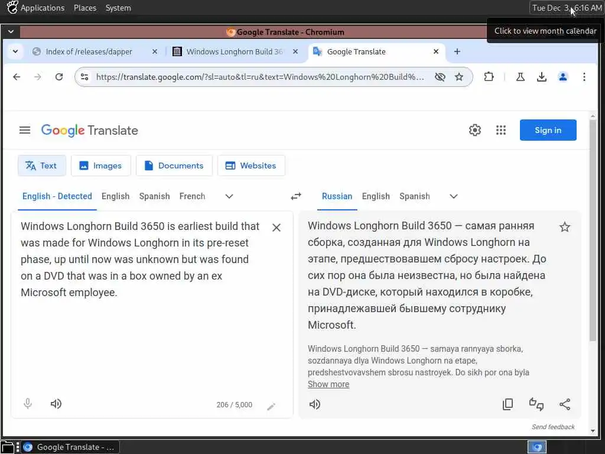
Task: Reload the Google Translate page
Action: pos(59,77)
